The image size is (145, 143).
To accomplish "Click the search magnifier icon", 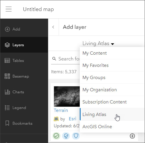I will (x=54, y=59).
